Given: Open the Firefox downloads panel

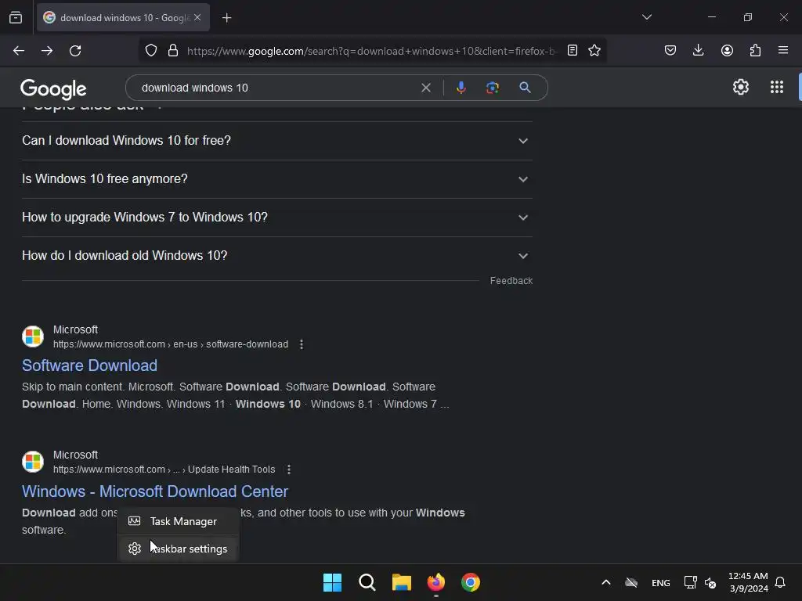Looking at the screenshot, I should tap(698, 51).
